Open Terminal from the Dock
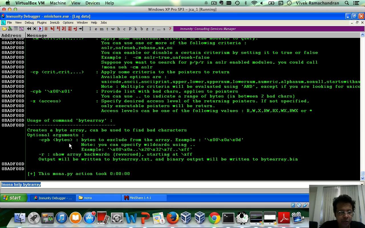The height and width of the screenshot is (228, 365). pyautogui.click(x=228, y=218)
